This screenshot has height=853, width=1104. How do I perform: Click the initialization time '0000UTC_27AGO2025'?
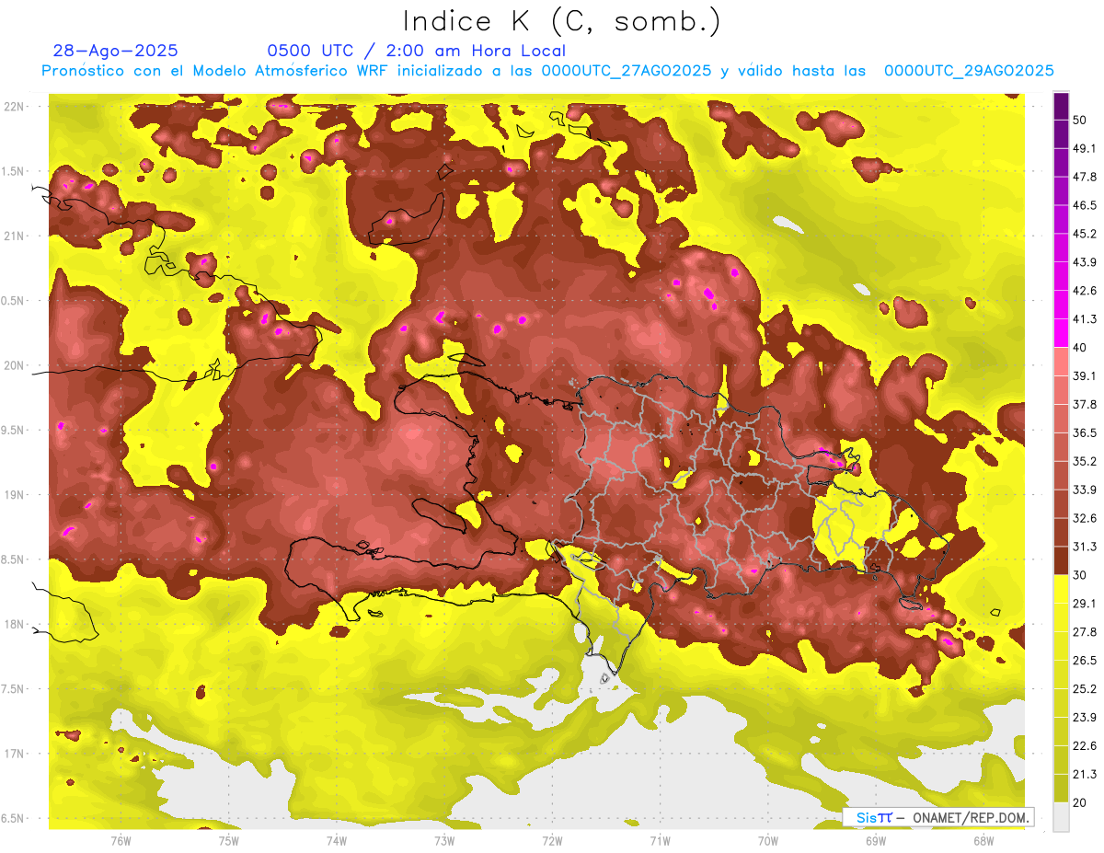(626, 71)
